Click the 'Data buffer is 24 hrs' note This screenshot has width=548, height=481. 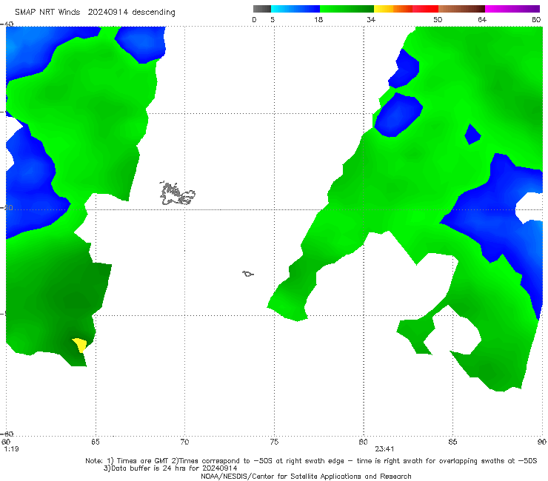(170, 468)
